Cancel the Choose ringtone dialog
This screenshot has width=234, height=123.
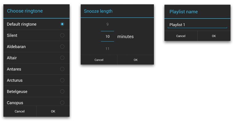[x=20, y=111]
